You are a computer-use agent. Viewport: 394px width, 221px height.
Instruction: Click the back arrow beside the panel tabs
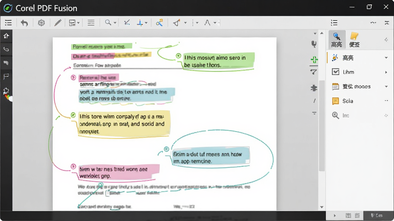tap(386, 40)
